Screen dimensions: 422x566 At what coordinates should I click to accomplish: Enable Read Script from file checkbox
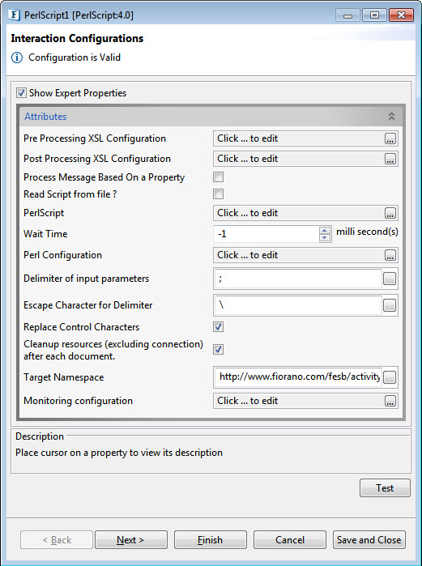[219, 194]
